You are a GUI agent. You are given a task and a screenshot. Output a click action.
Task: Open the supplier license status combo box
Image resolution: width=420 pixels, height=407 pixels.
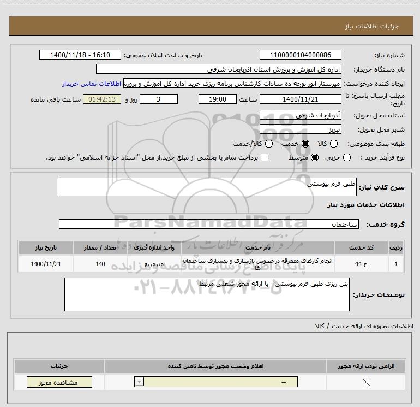[x=216, y=382]
